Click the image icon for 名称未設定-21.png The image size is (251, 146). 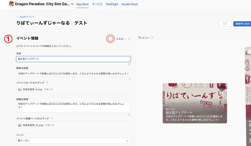[x=20, y=125]
